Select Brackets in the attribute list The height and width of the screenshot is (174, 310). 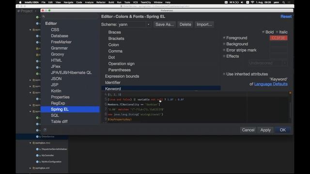pyautogui.click(x=116, y=39)
